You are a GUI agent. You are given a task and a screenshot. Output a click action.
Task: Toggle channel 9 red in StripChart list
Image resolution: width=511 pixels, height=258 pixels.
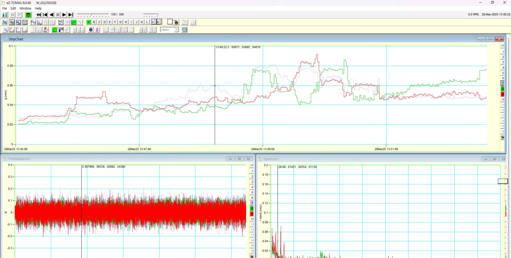point(502,94)
